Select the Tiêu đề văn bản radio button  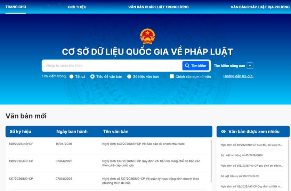[x=92, y=77]
